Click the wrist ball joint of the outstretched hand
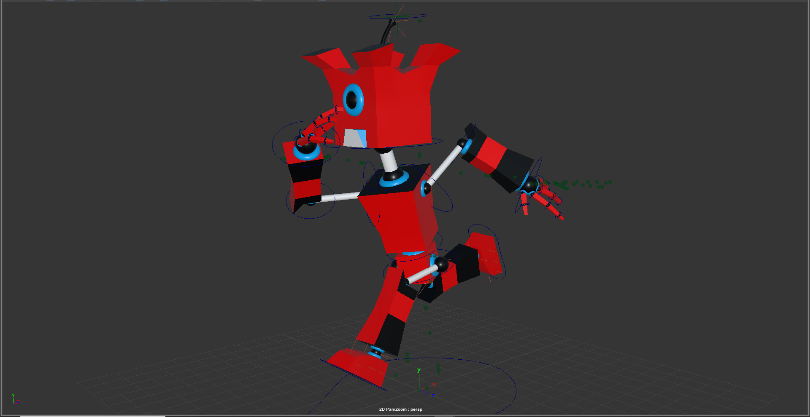 click(530, 184)
